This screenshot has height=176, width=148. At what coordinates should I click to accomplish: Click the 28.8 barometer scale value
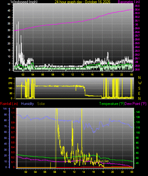point(137,69)
